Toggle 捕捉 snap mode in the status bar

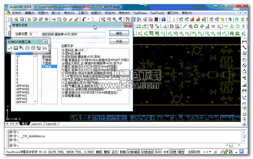click(98, 152)
